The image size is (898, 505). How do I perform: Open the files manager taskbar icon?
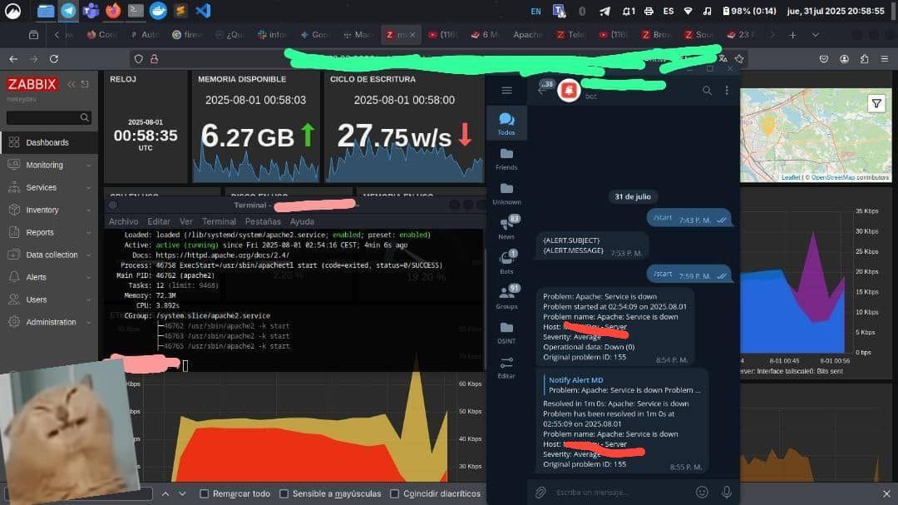46,11
